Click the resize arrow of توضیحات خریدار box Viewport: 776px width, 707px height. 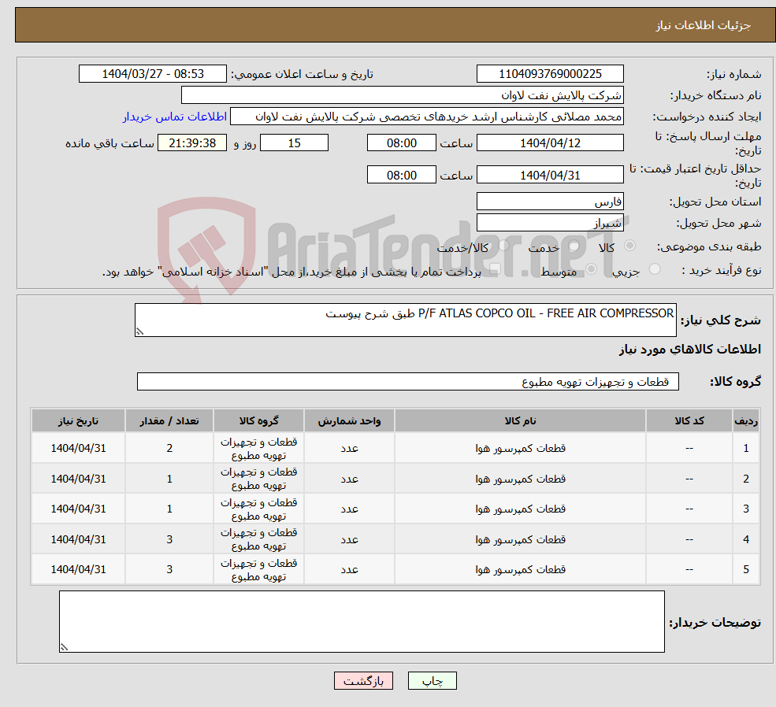pyautogui.click(x=64, y=647)
